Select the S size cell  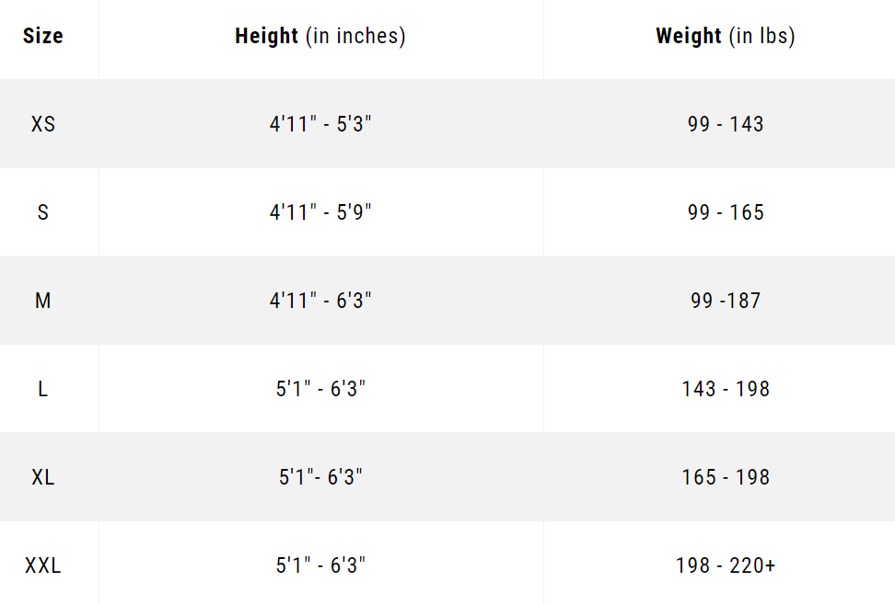[43, 212]
